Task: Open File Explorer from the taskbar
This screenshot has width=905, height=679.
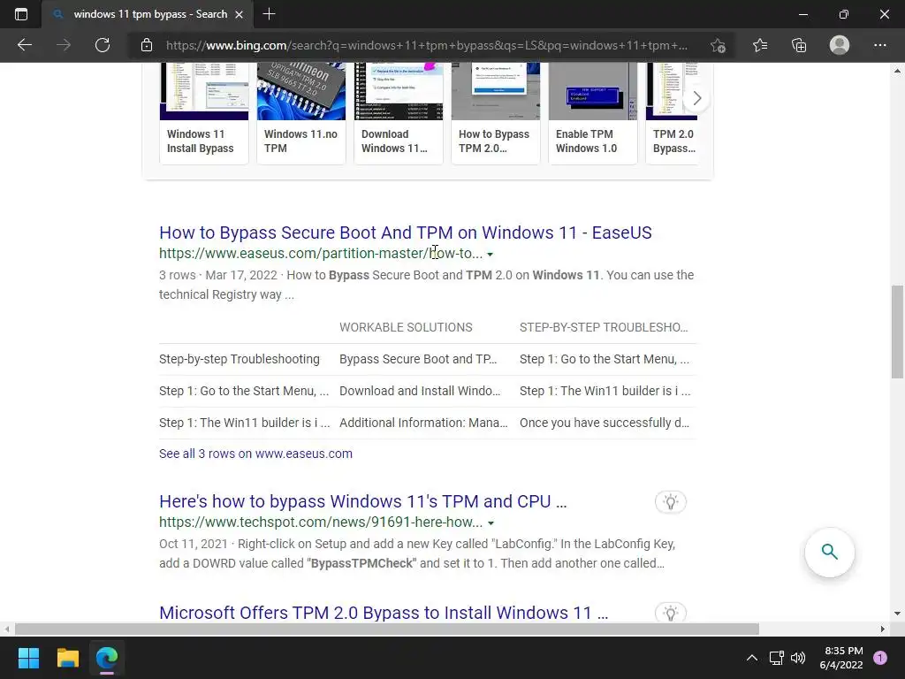Action: 67,658
